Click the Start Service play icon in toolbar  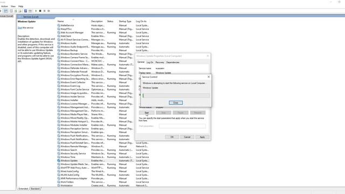tap(36, 11)
